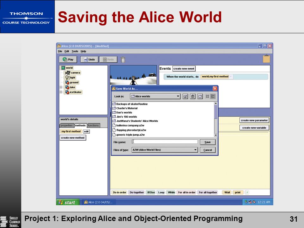Select Charlie's Material folder
The image size is (304, 228).
[x=125, y=108]
